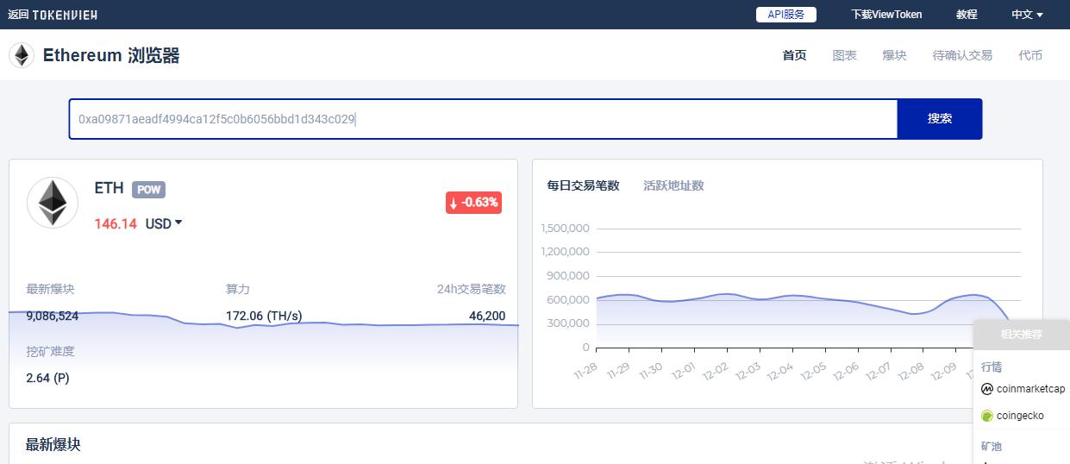Click the large ETH coin icon in the price card

pyautogui.click(x=52, y=203)
